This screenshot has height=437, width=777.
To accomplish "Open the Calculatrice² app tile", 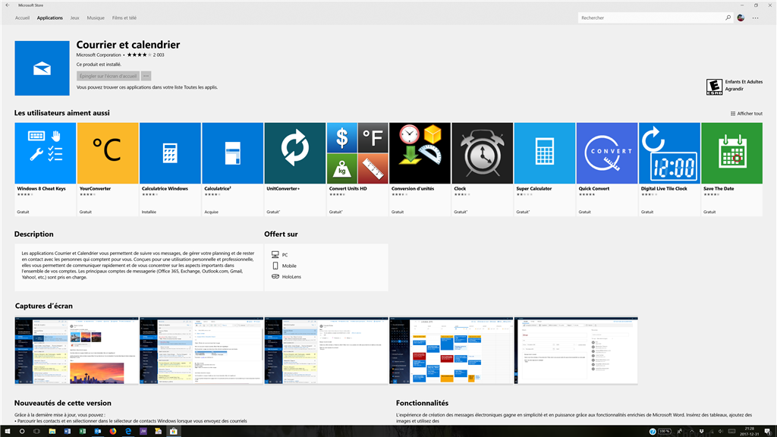I will pos(232,169).
